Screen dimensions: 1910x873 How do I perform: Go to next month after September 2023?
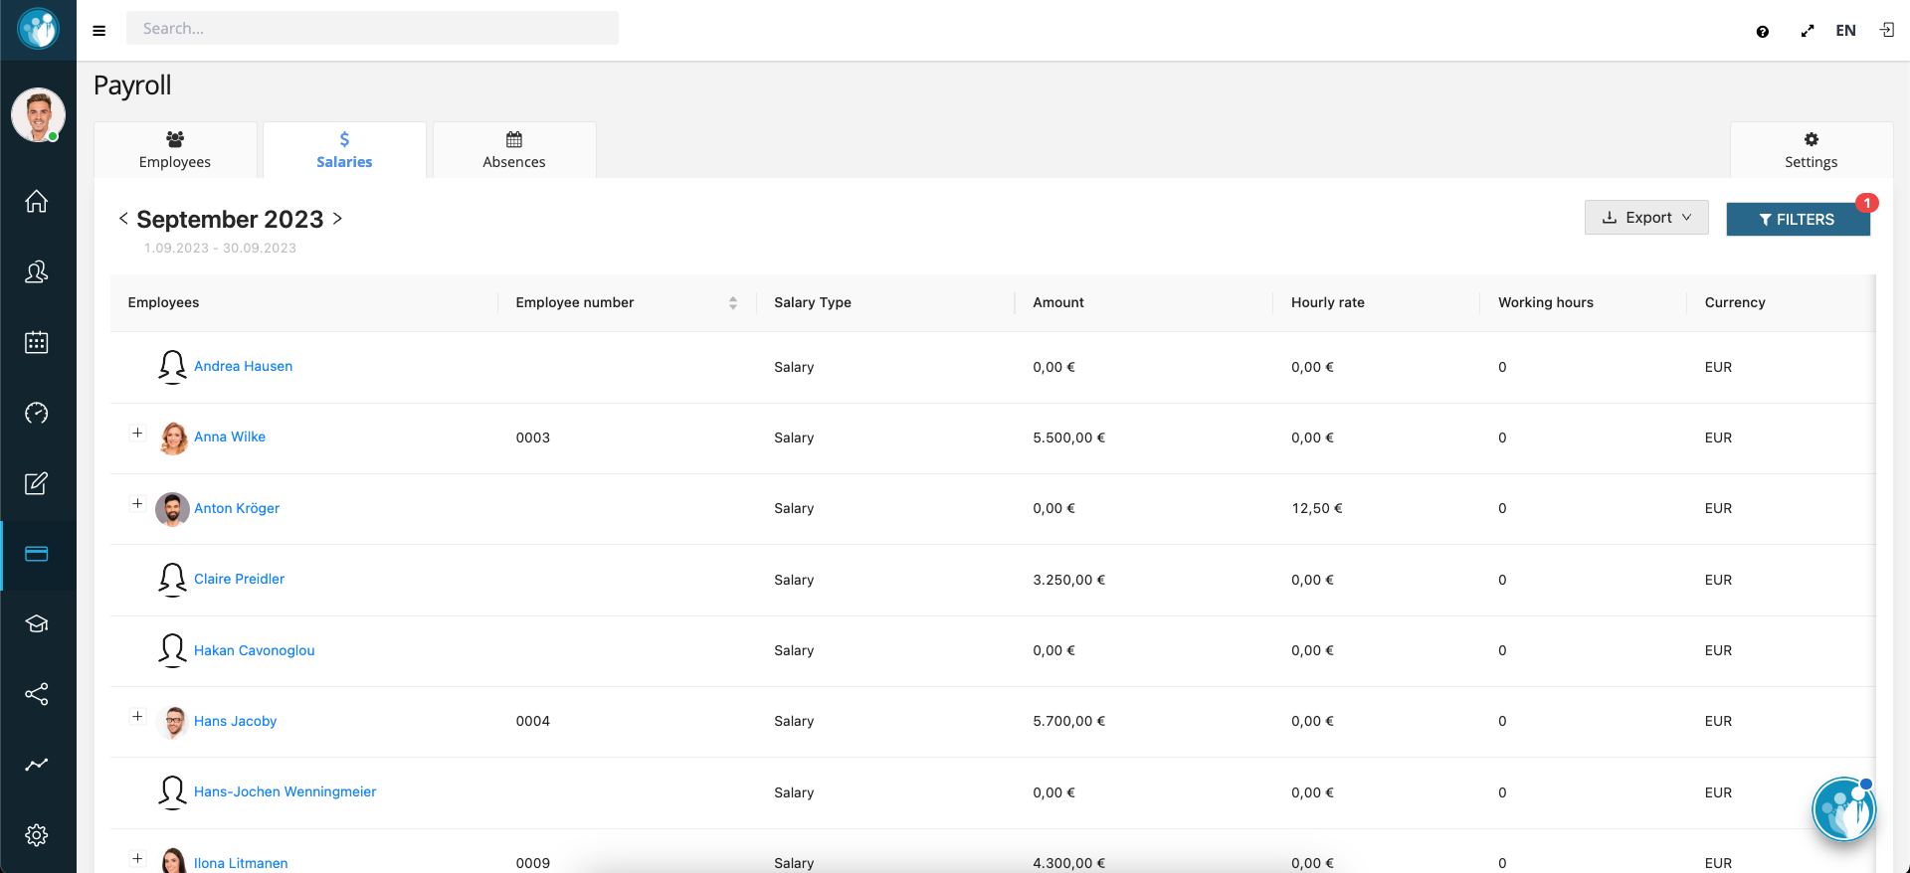(338, 219)
